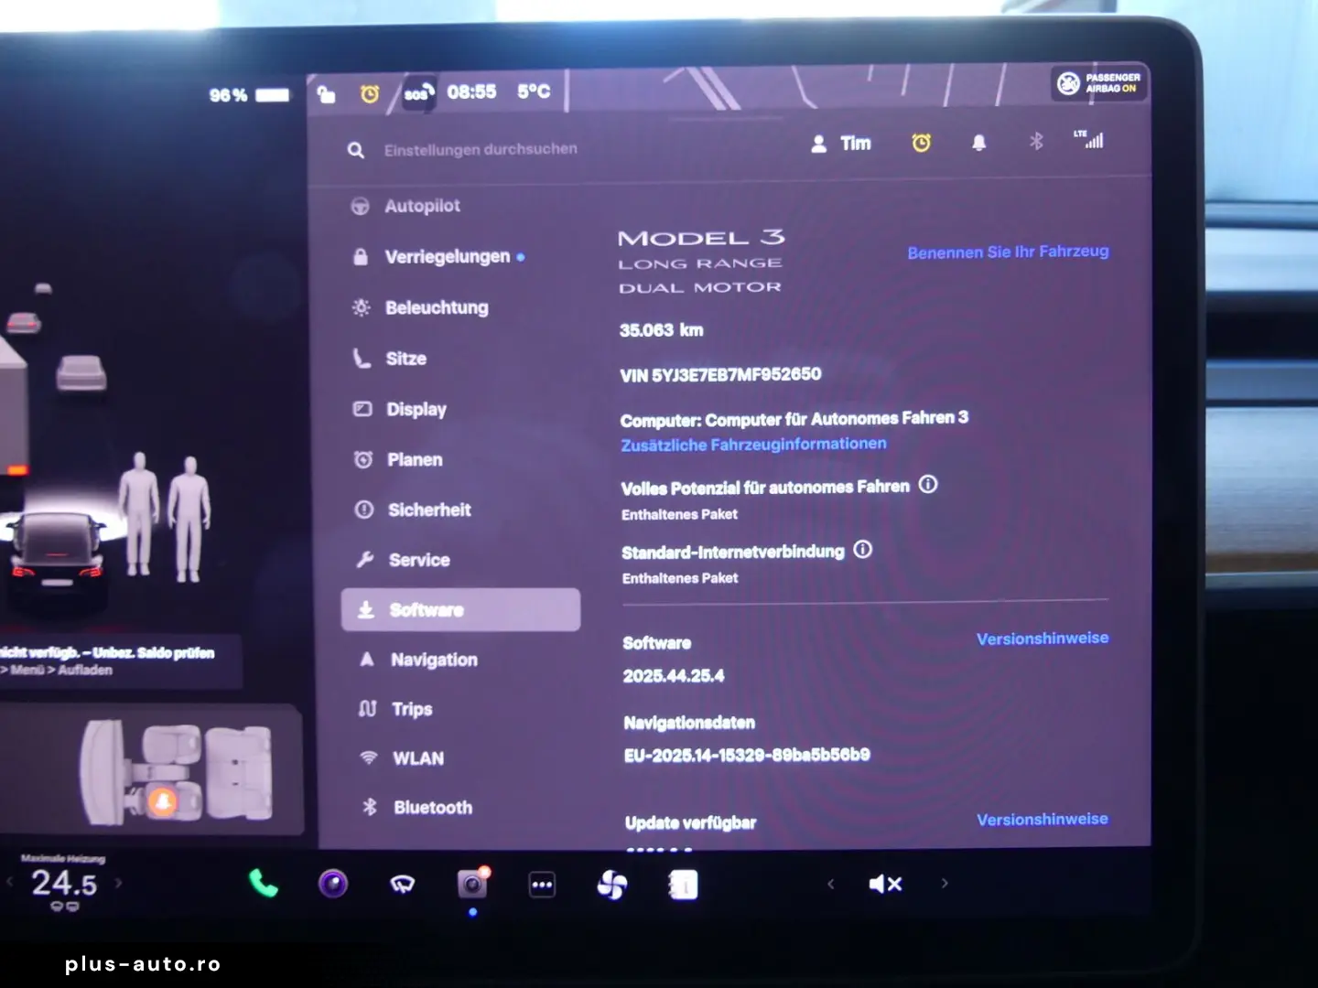Open the phone app in bottom bar

pyautogui.click(x=264, y=883)
